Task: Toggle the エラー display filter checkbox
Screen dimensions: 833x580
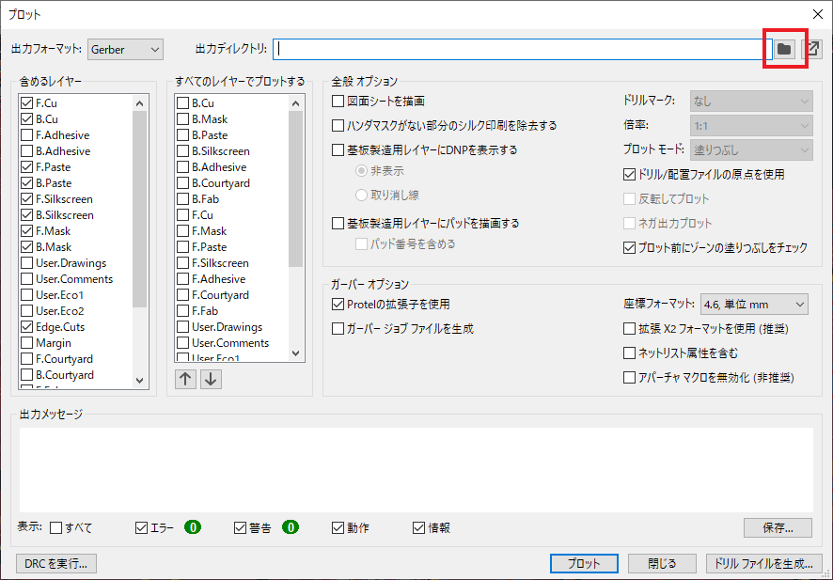Action: coord(141,528)
